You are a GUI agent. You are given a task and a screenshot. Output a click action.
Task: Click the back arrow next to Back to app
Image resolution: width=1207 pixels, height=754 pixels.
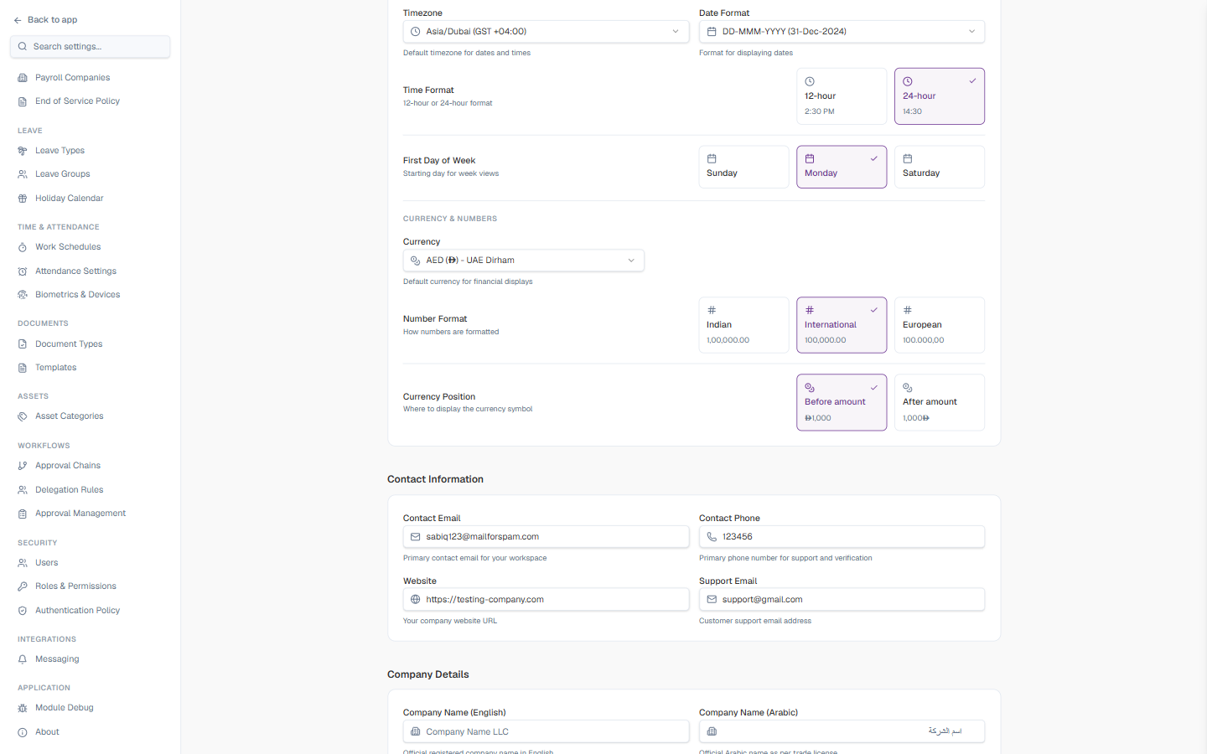(x=18, y=20)
